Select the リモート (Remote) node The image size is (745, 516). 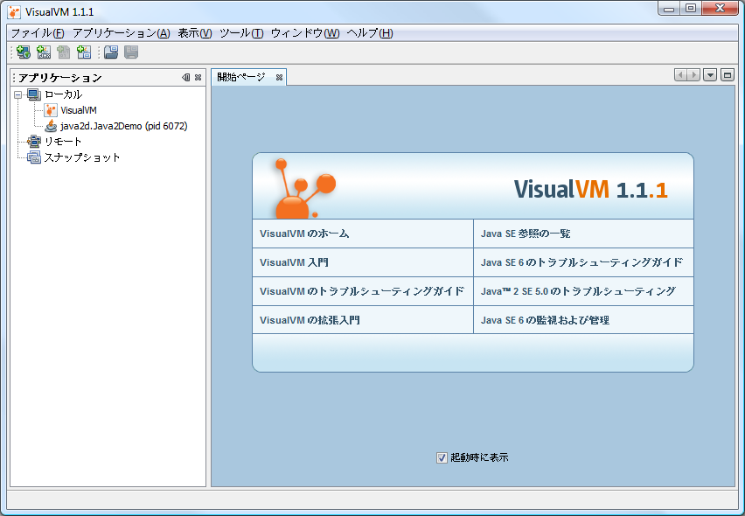[63, 142]
